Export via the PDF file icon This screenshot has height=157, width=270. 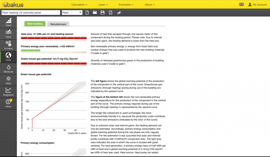pyautogui.click(x=110, y=13)
